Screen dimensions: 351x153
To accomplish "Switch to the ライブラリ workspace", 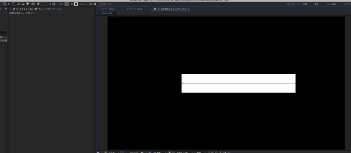I will coord(347,4).
